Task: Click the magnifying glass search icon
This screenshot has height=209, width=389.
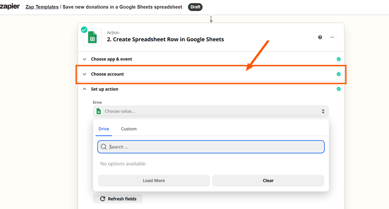Action: pyautogui.click(x=104, y=147)
